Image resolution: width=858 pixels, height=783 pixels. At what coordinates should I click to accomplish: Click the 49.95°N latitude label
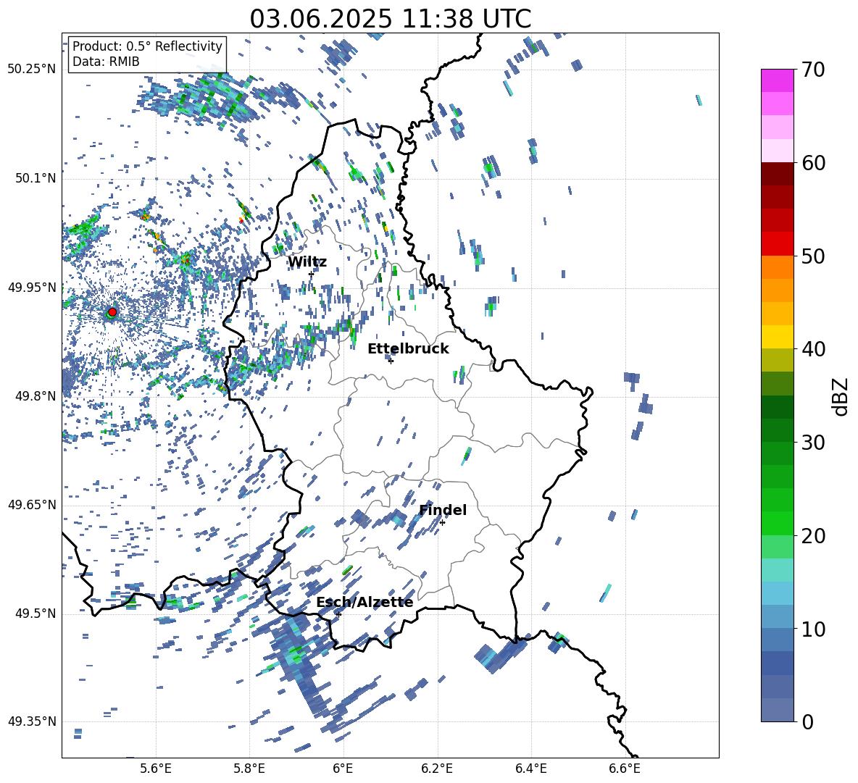click(32, 287)
